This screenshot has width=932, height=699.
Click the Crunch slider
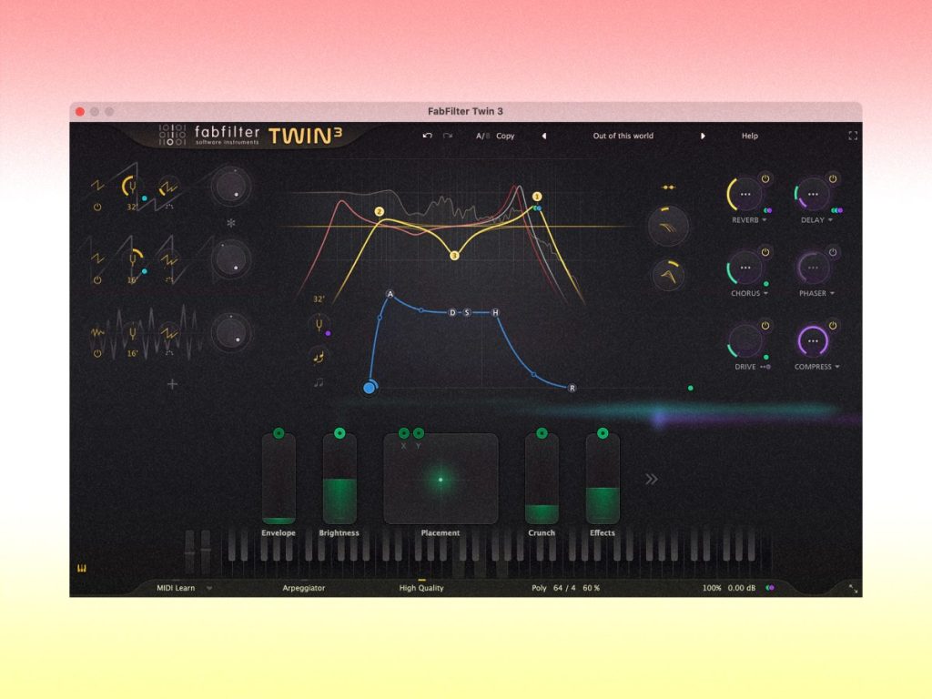[x=542, y=479]
